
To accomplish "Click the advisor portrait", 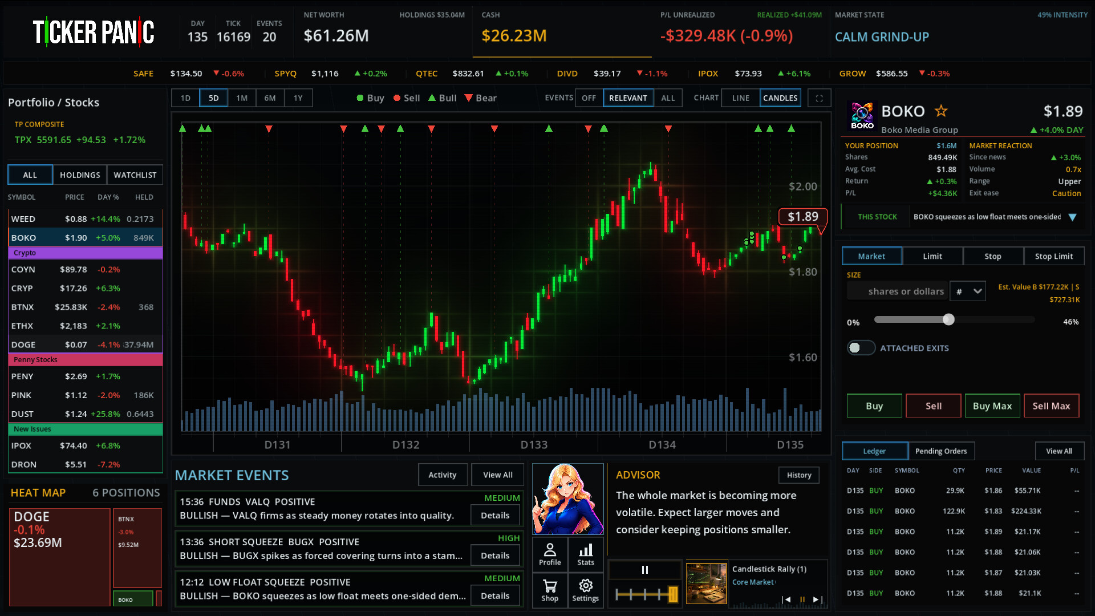I will 567,499.
